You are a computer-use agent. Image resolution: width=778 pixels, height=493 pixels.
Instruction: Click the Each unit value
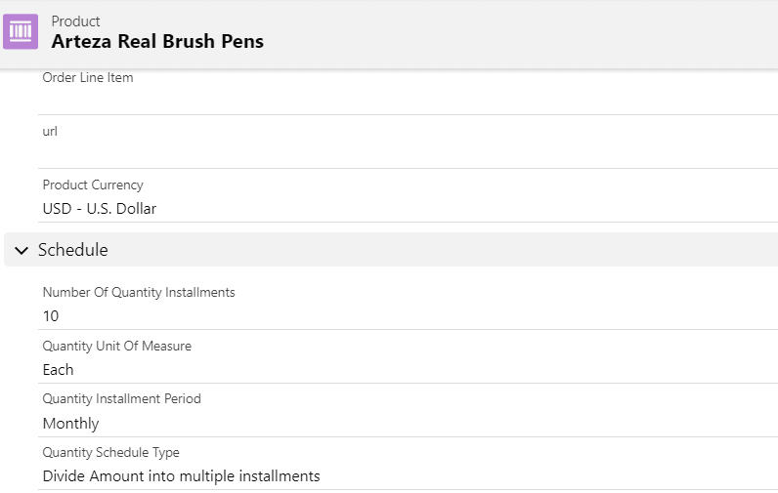pos(58,369)
